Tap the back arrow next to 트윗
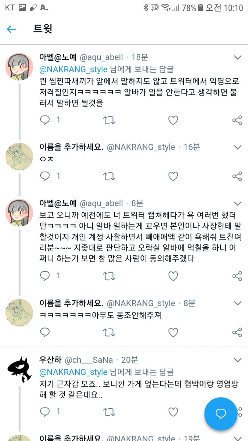 (x=12, y=29)
